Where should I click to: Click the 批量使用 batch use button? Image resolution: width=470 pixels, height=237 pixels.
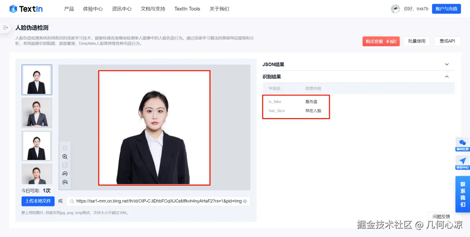416,41
